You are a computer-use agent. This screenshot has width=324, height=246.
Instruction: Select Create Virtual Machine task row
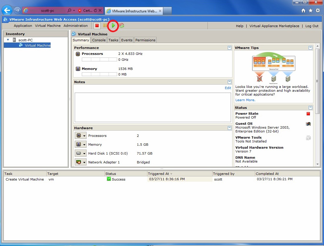pyautogui.click(x=162, y=179)
